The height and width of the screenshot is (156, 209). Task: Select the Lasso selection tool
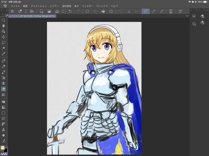coord(3,43)
